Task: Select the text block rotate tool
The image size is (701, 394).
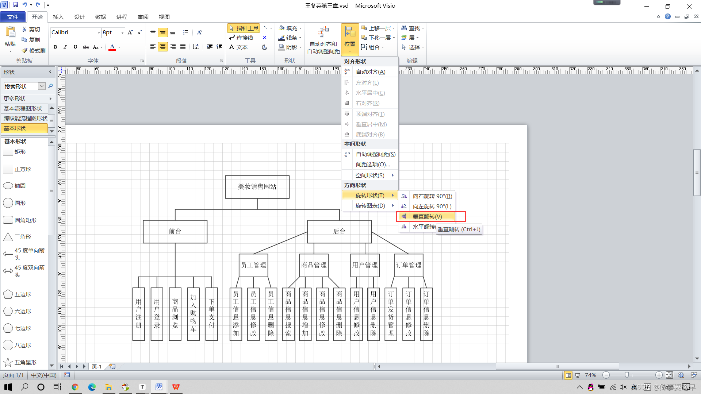Action: pyautogui.click(x=265, y=47)
